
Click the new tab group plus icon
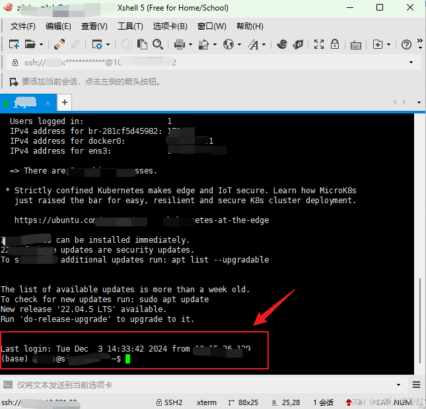tap(378, 44)
